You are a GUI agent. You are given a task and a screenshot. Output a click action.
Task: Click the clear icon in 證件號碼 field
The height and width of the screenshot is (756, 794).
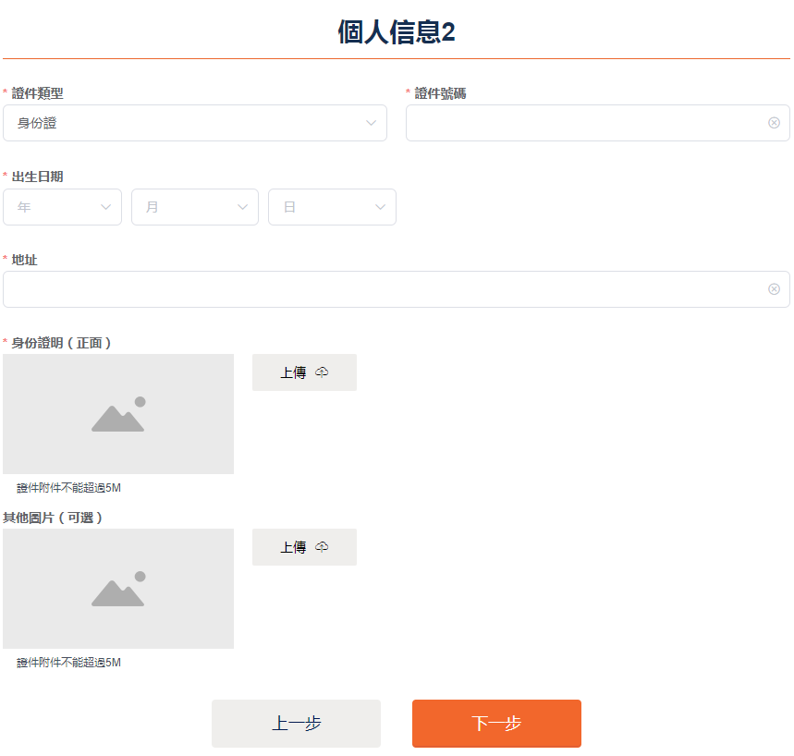point(774,123)
